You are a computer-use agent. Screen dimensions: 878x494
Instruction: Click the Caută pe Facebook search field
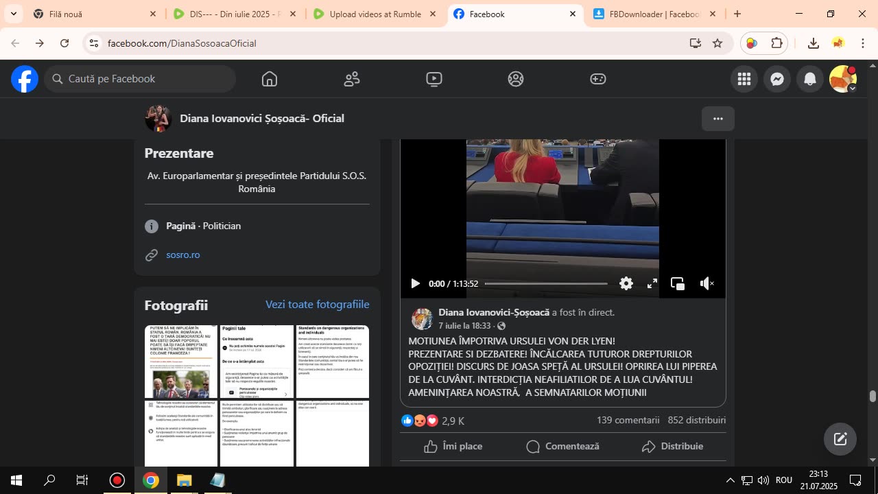pos(141,79)
